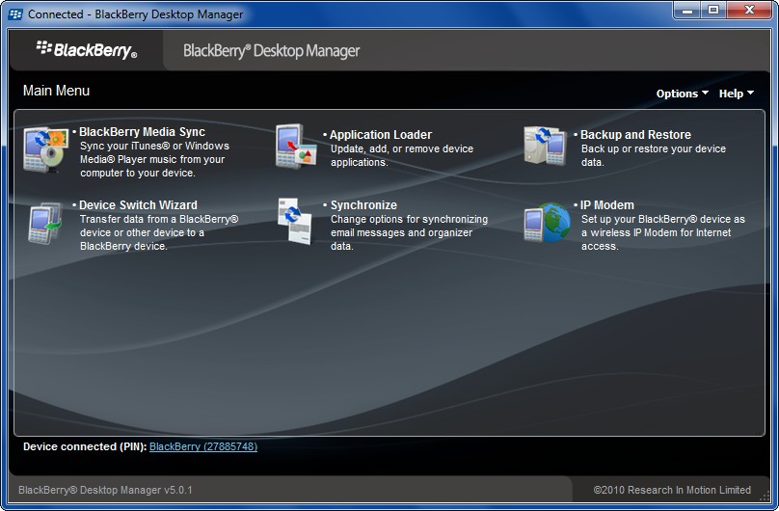Open the BlackBerry Media Sync icon

[45, 150]
